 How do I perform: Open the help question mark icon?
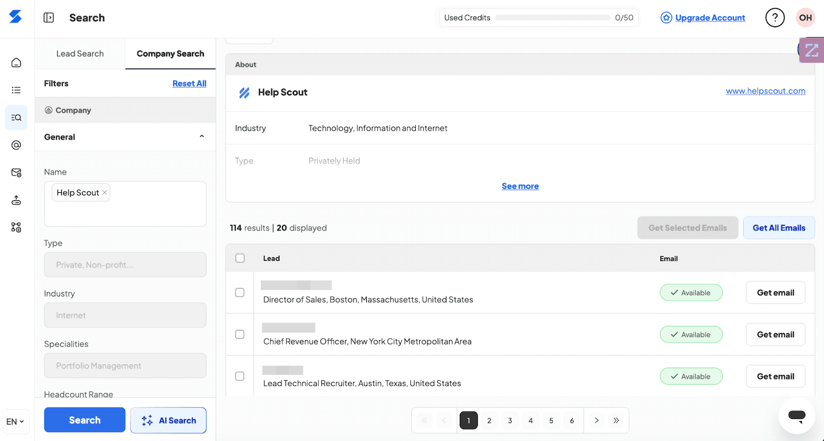click(775, 18)
